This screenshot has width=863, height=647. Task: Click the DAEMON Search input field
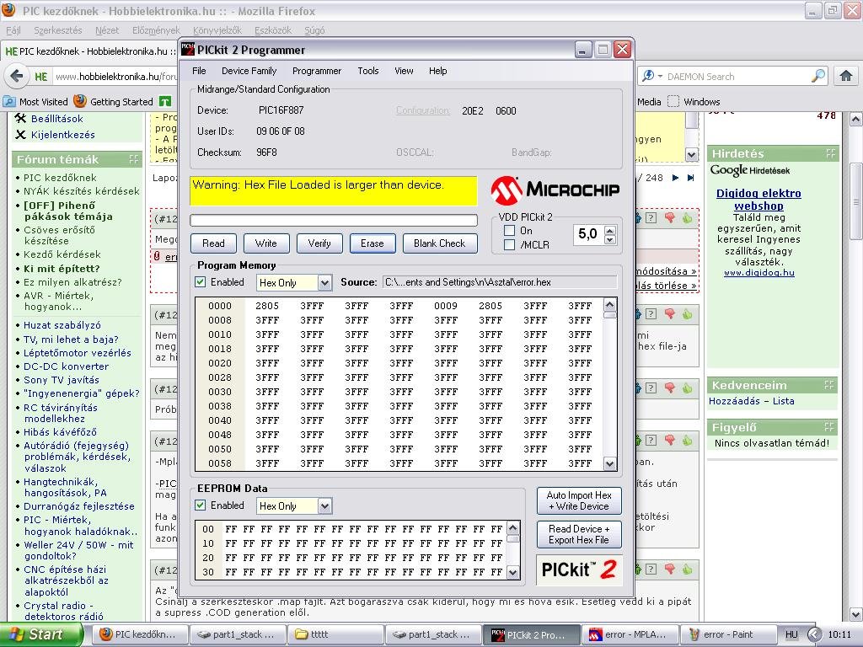[737, 77]
